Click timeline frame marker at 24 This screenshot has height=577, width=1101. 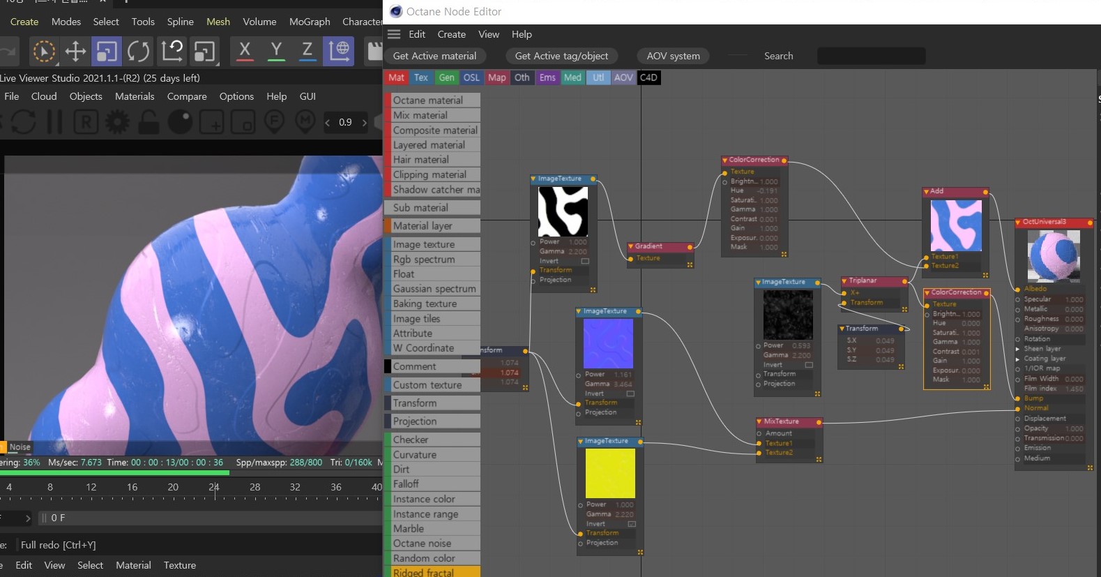tap(214, 488)
